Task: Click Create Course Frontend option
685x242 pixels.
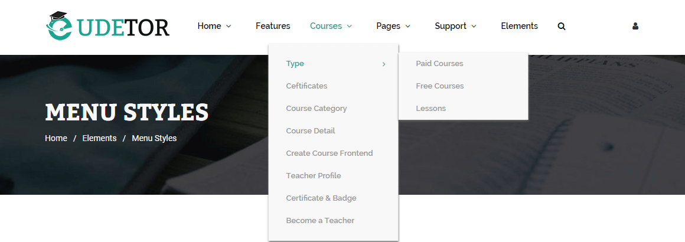Action: pyautogui.click(x=330, y=153)
